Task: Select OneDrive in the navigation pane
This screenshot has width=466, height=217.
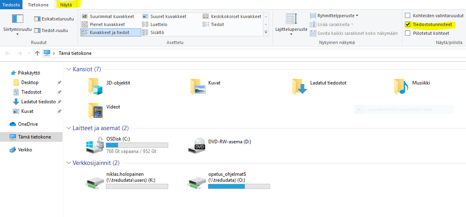Action: (x=28, y=124)
